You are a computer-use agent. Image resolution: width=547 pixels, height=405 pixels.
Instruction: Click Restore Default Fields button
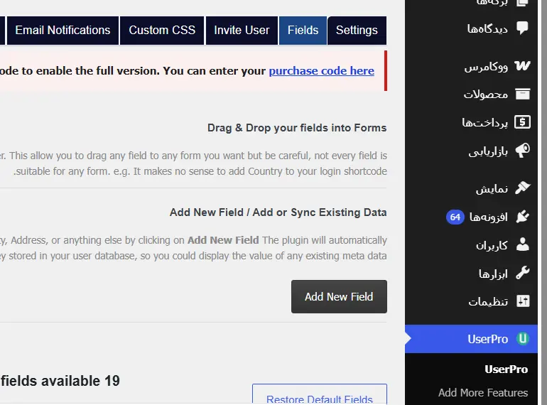(320, 394)
